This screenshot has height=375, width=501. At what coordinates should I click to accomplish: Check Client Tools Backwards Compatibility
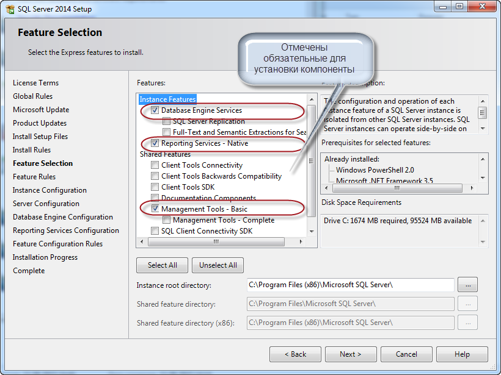pos(155,176)
